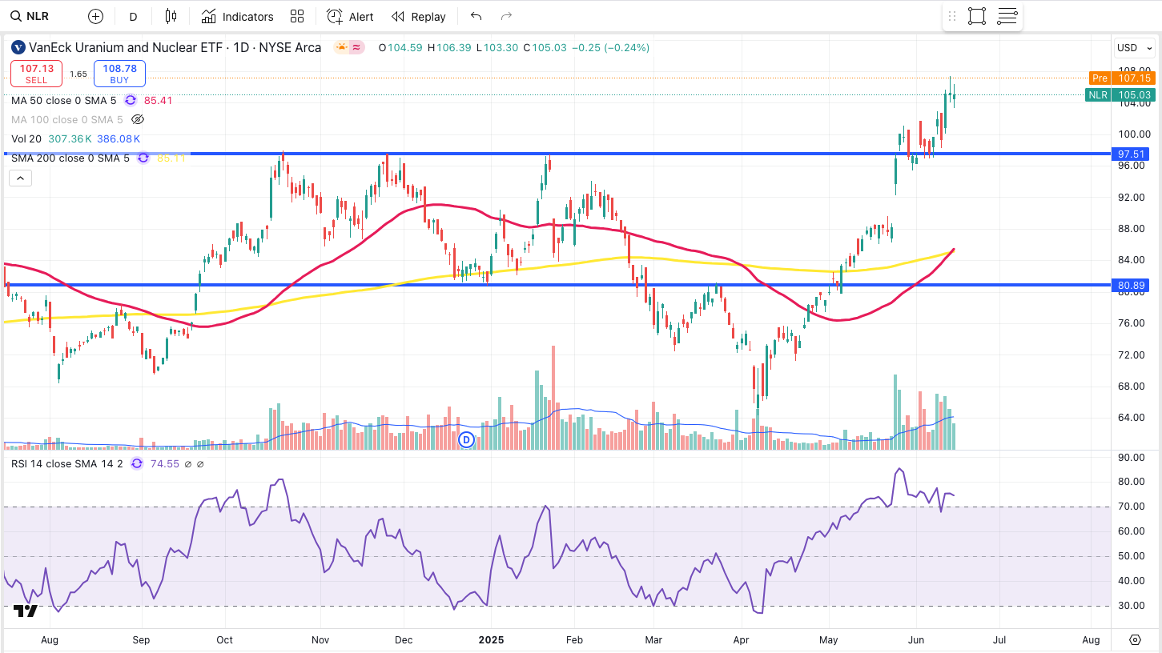Click the 70.00 level on RSI scale
Screen dimensions: 1162x653
pos(1130,506)
